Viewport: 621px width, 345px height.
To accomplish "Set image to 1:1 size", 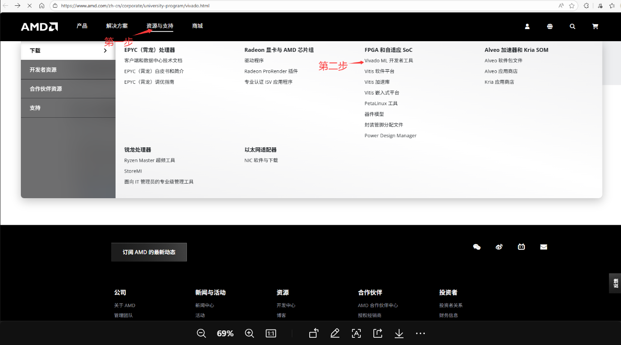I will click(x=271, y=333).
